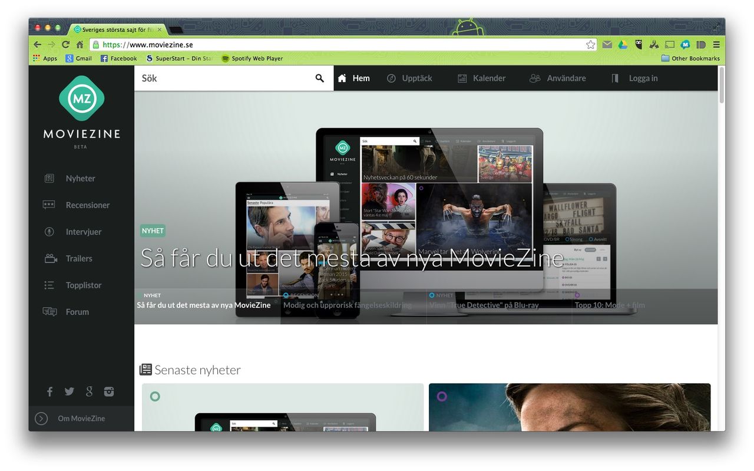The height and width of the screenshot is (471, 754).
Task: Click the green NYHET tag badge
Action: pyautogui.click(x=153, y=230)
